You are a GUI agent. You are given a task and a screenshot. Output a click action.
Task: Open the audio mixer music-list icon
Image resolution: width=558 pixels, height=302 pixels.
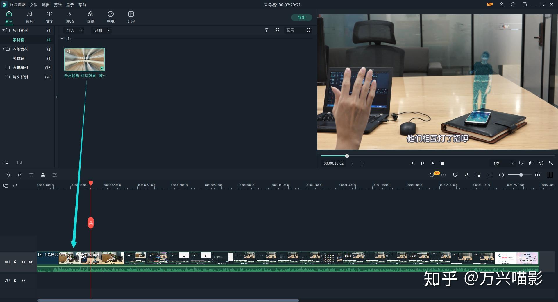pos(478,175)
